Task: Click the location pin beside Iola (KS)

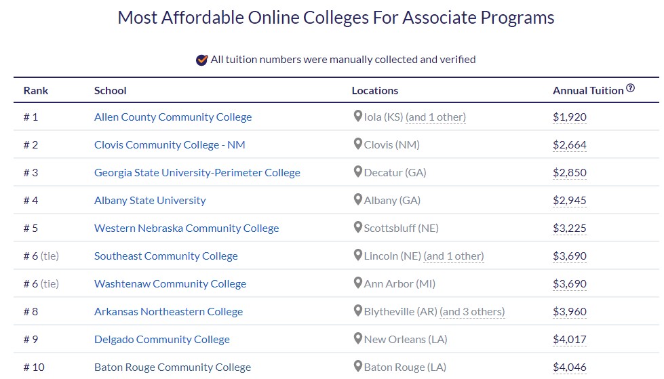Action: pyautogui.click(x=357, y=116)
